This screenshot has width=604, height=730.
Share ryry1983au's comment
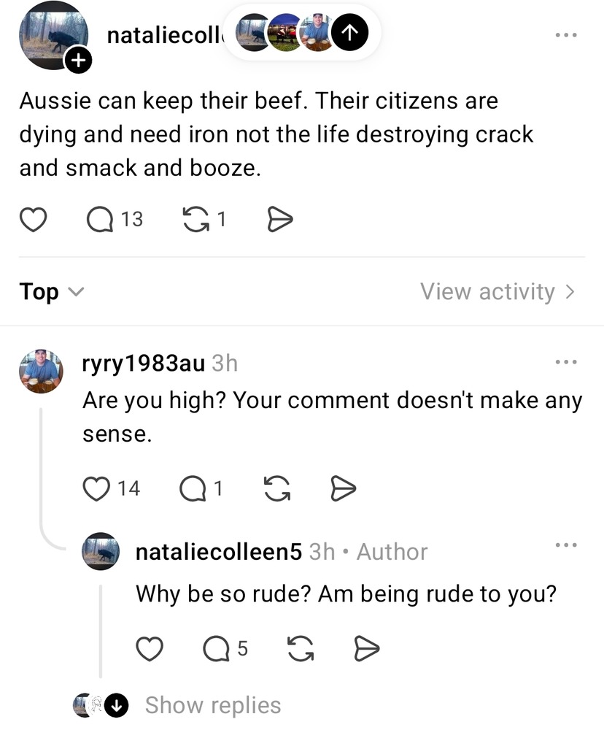pyautogui.click(x=344, y=488)
